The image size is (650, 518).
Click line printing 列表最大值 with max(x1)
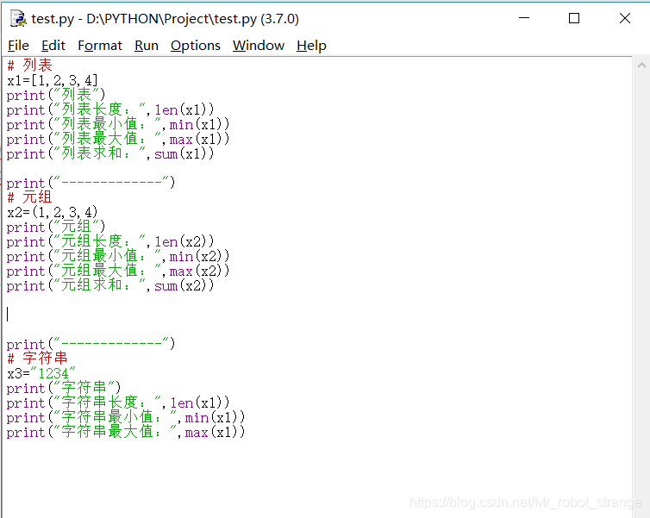click(118, 139)
